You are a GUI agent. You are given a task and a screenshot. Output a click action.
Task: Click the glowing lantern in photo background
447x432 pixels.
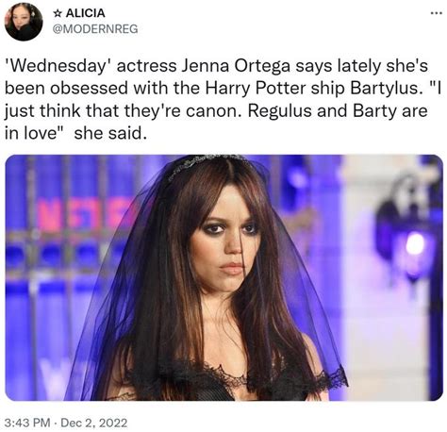(x=407, y=231)
